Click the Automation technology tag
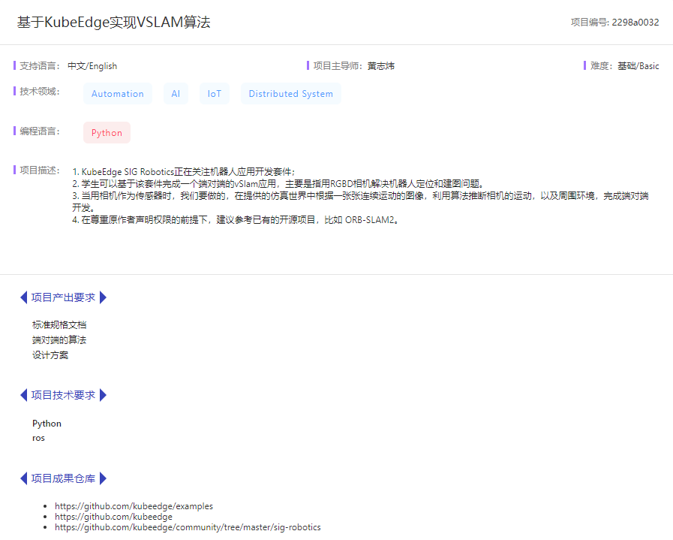This screenshot has height=540, width=673. (118, 94)
